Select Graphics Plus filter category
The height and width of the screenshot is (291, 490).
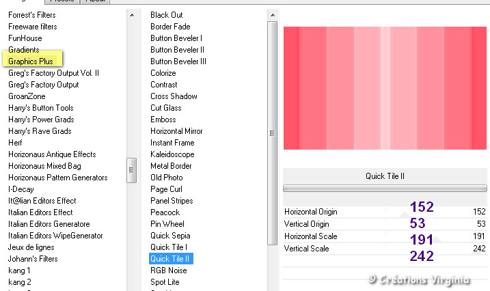click(30, 61)
